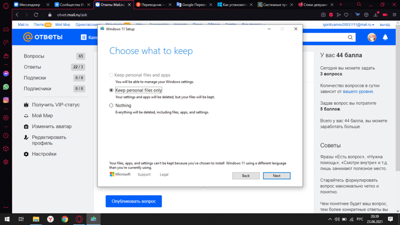Click the Ответы @ logo
This screenshot has height=225, width=400.
(x=42, y=37)
